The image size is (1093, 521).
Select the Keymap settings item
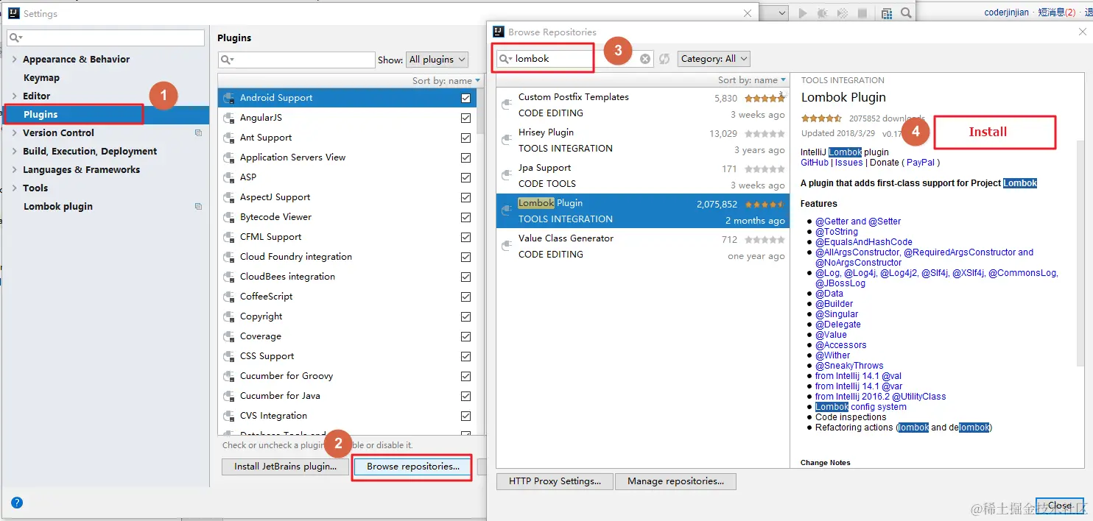(41, 78)
